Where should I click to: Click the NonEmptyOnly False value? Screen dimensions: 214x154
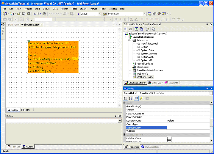(188, 121)
